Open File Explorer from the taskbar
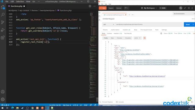195x110 pixels. pyautogui.click(x=17, y=108)
